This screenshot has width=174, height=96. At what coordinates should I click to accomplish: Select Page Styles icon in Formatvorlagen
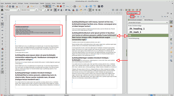[138, 17]
